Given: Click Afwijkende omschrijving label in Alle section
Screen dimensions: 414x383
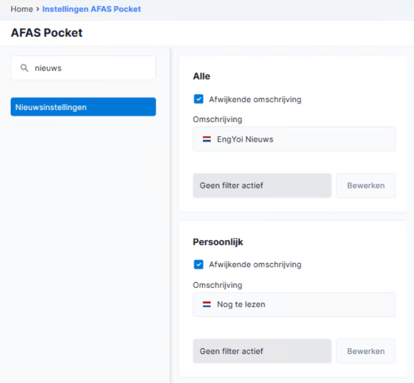Looking at the screenshot, I should (x=255, y=100).
